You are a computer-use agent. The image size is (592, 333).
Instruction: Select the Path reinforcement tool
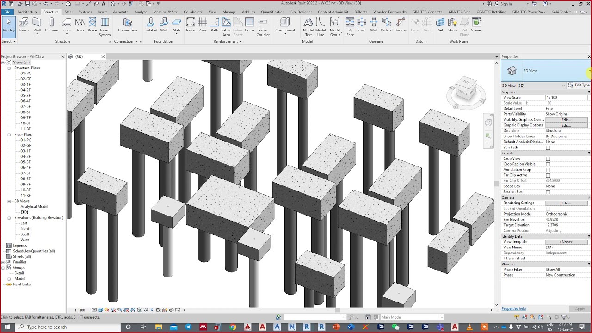point(215,25)
